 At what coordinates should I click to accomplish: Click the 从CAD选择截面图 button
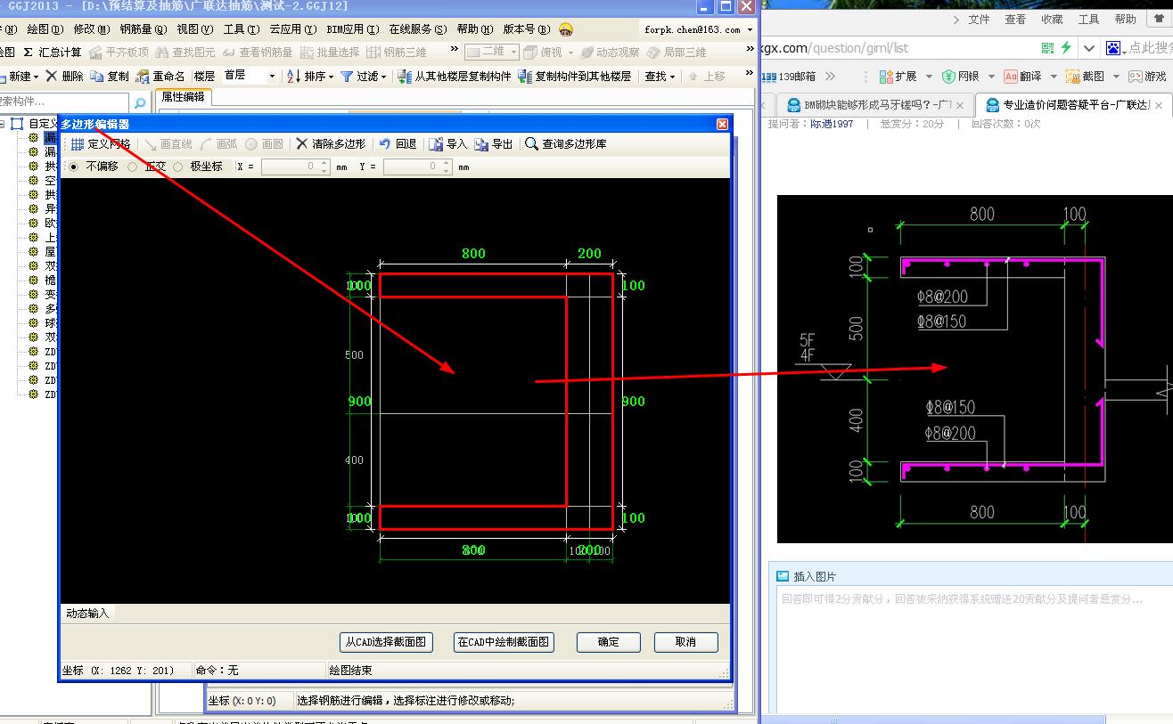tap(386, 642)
